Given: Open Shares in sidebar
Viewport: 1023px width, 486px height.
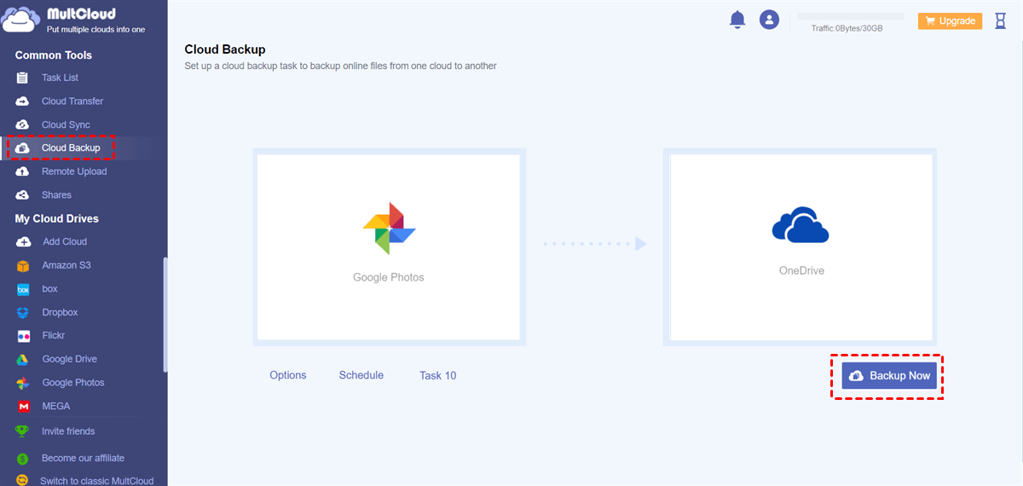Looking at the screenshot, I should pos(56,195).
